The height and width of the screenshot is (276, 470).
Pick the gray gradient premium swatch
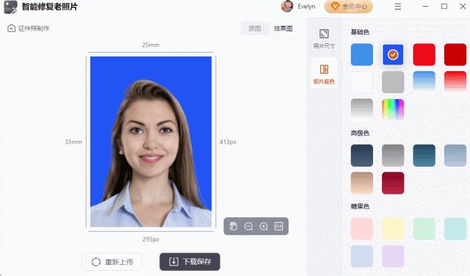393,156
